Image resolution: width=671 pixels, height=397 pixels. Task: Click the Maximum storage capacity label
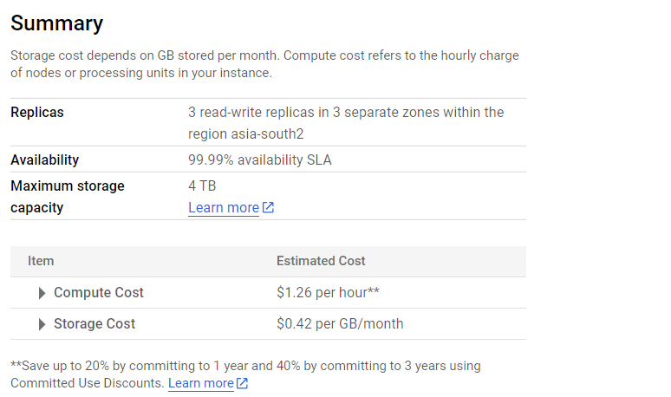(68, 197)
